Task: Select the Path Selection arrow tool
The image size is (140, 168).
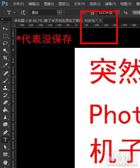Action: point(5,147)
